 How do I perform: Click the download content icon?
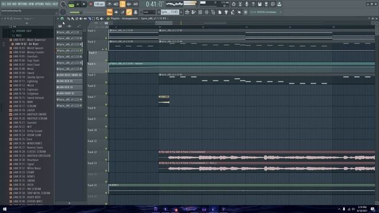click(279, 4)
